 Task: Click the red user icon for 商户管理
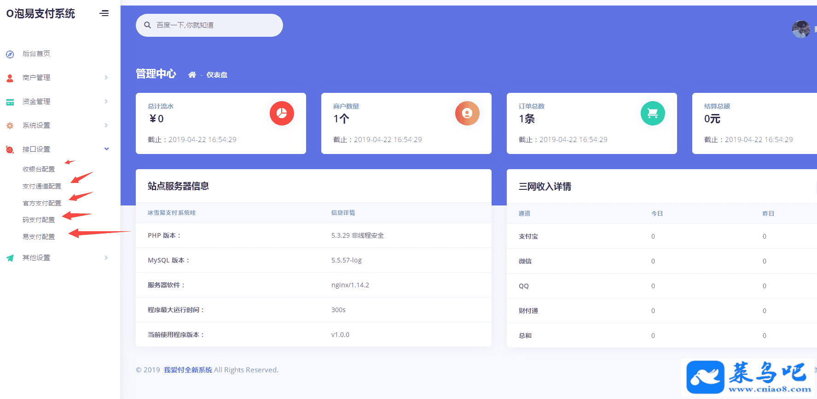point(10,78)
